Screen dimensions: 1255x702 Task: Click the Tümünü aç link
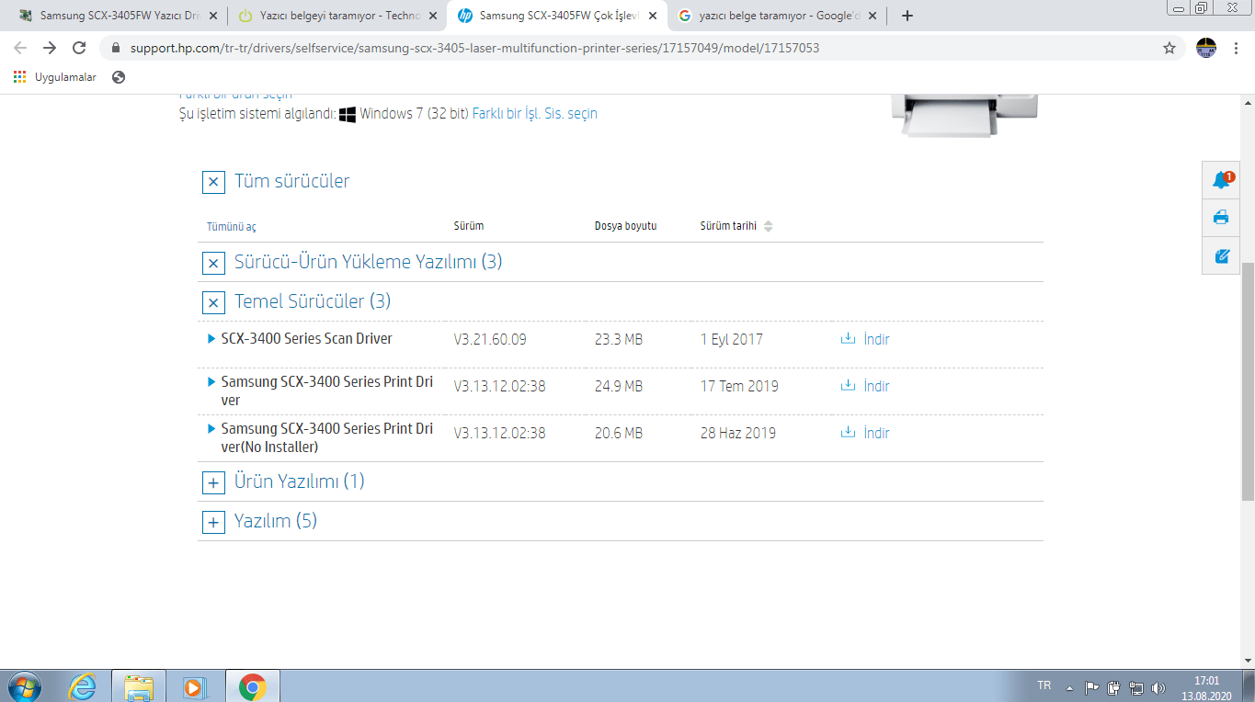(x=232, y=227)
